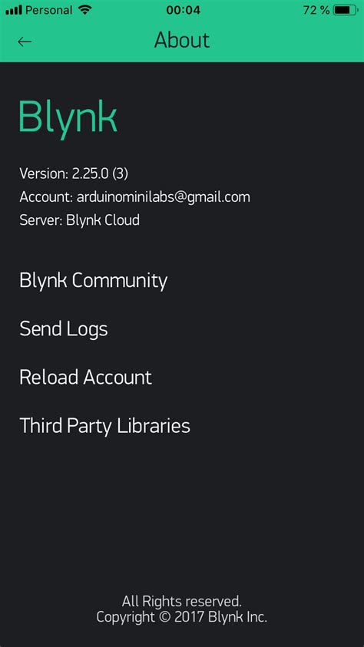Go back using the left arrow icon
This screenshot has width=364, height=647.
coord(25,41)
